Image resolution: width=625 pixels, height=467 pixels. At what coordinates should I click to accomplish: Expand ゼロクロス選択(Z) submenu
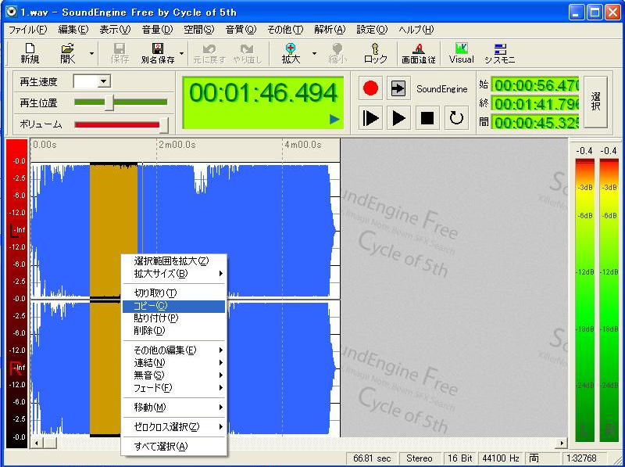pos(173,426)
